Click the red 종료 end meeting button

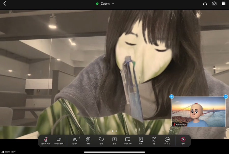pyautogui.click(x=183, y=141)
